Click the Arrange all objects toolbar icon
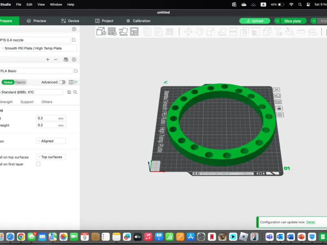Viewport: 327px width, 245px height. click(x=134, y=31)
